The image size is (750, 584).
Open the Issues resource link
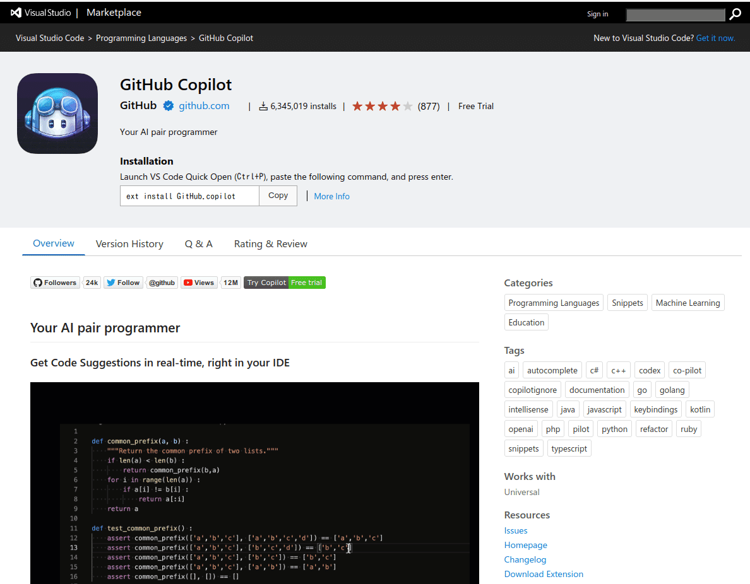click(x=516, y=530)
